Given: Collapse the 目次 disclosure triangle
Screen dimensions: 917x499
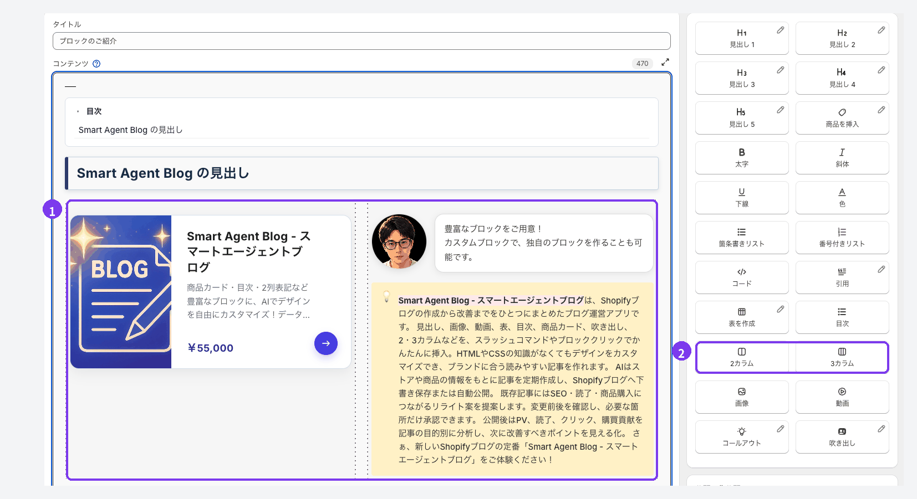Looking at the screenshot, I should click(78, 112).
